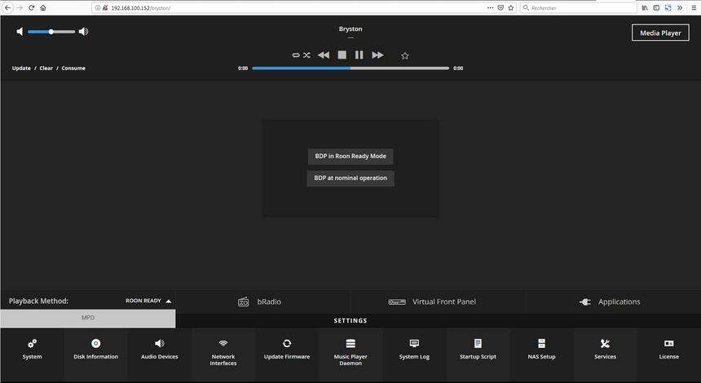Open Update Firmware refresh icon
Image resolution: width=701 pixels, height=383 pixels.
point(287,343)
